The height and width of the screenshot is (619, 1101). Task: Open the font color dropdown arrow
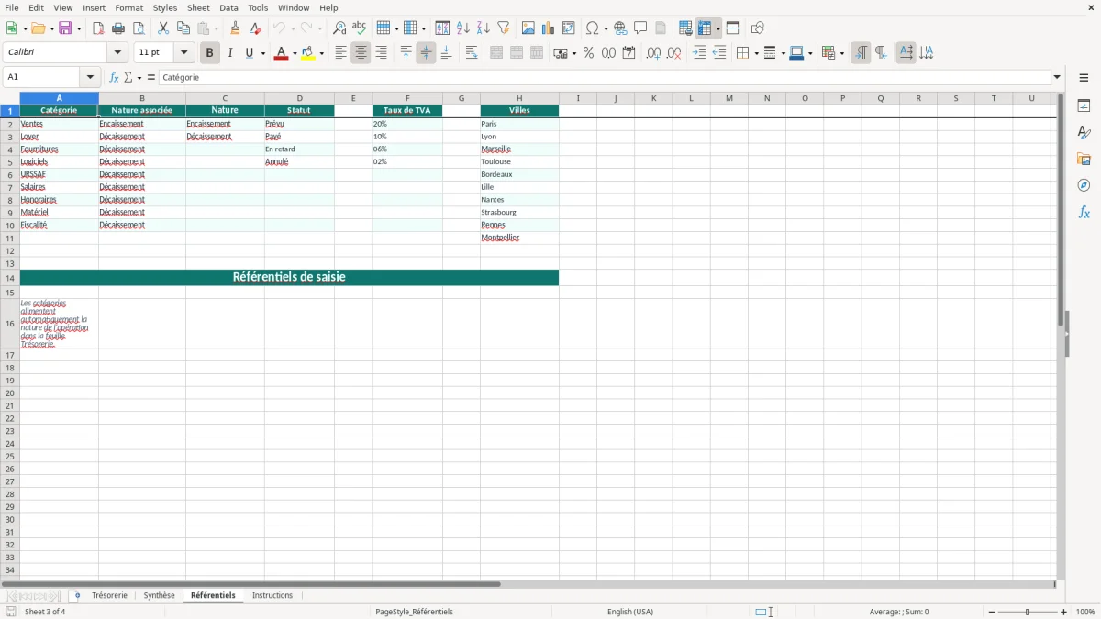pyautogui.click(x=294, y=53)
